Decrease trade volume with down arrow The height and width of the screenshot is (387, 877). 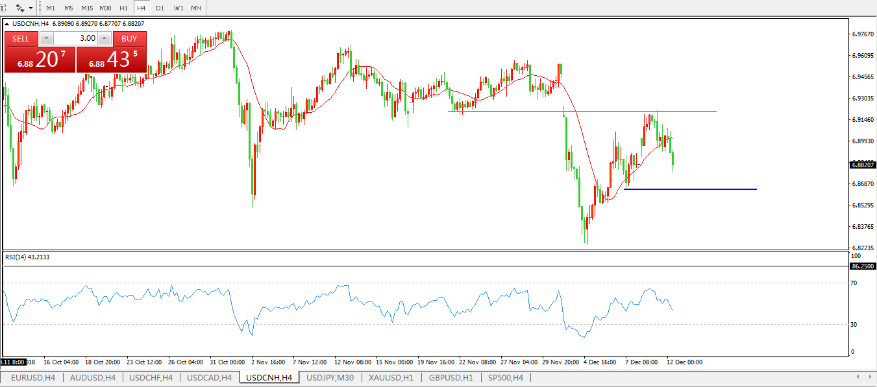click(47, 39)
